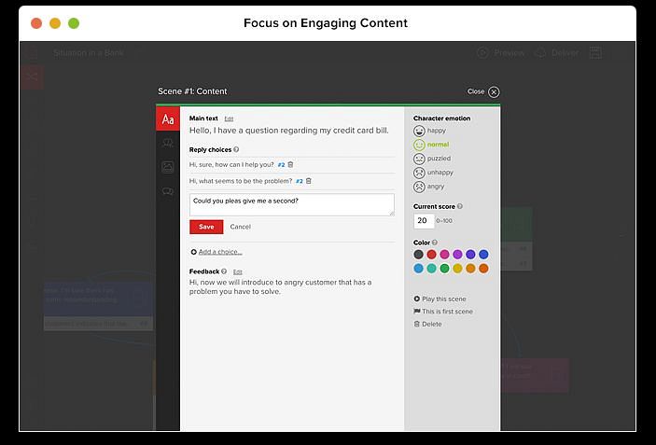Play this scene
This screenshot has width=656, height=445.
point(440,299)
